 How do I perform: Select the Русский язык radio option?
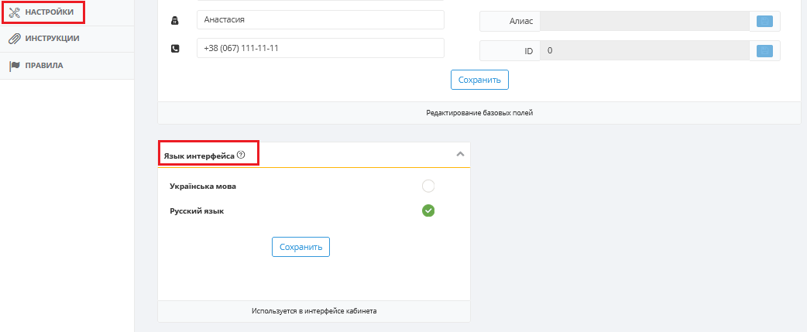pos(428,210)
